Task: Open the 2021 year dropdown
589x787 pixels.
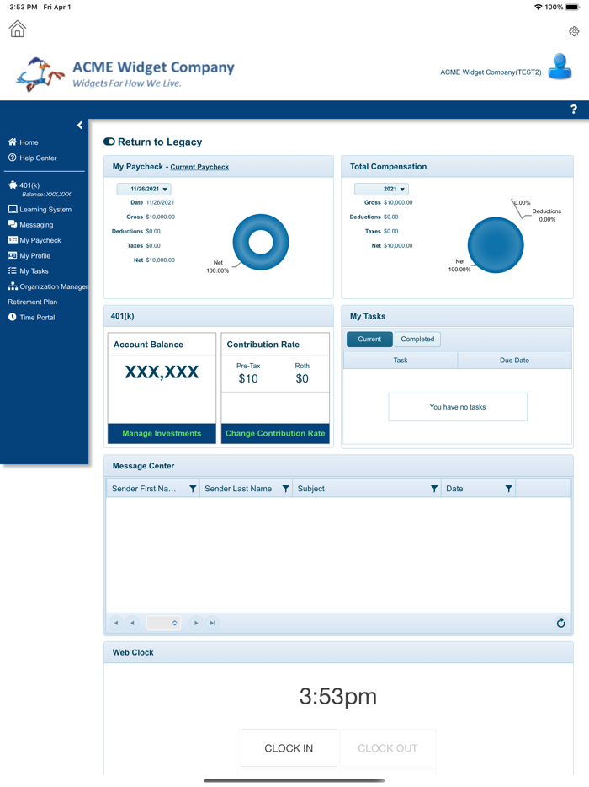Action: 381,190
